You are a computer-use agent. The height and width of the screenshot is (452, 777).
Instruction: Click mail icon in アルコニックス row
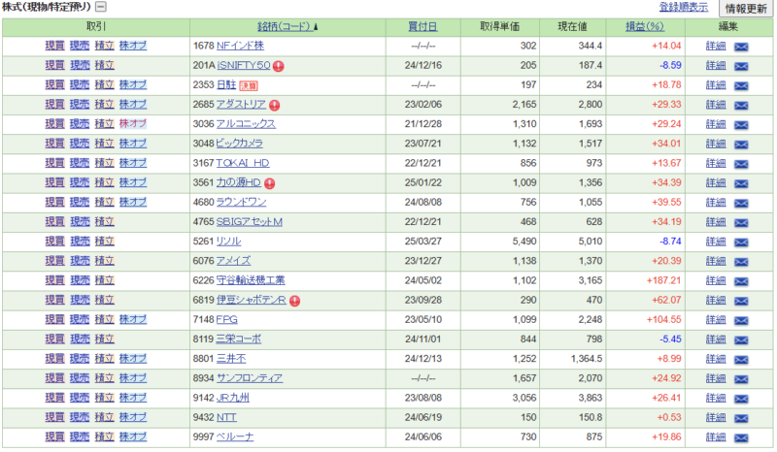click(741, 125)
